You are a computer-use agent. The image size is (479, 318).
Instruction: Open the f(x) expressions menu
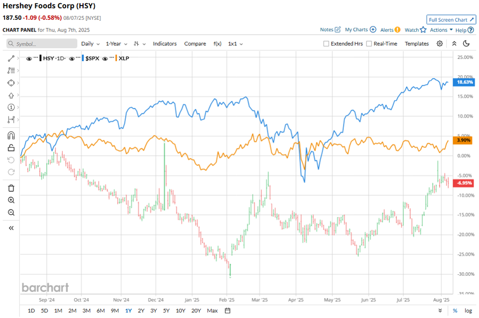point(217,44)
